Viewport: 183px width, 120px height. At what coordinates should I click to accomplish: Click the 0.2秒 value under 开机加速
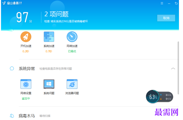[26, 51]
